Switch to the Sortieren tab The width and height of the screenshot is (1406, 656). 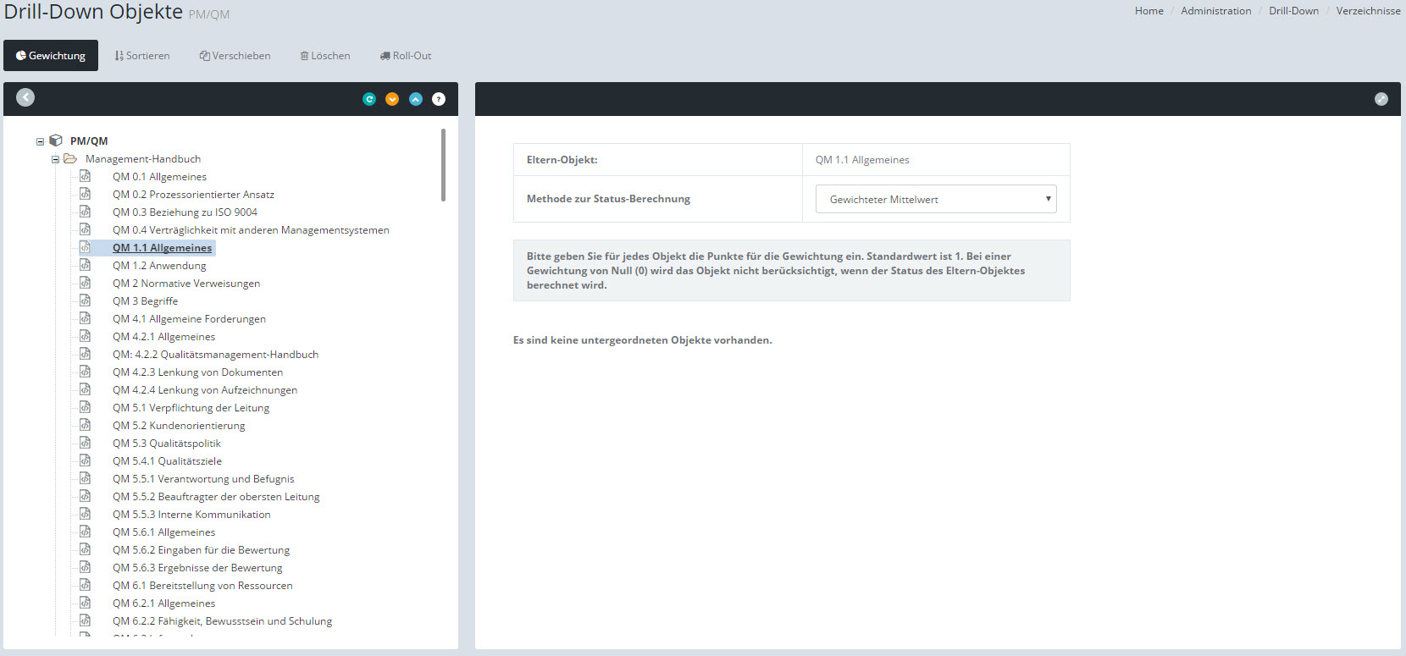(142, 56)
